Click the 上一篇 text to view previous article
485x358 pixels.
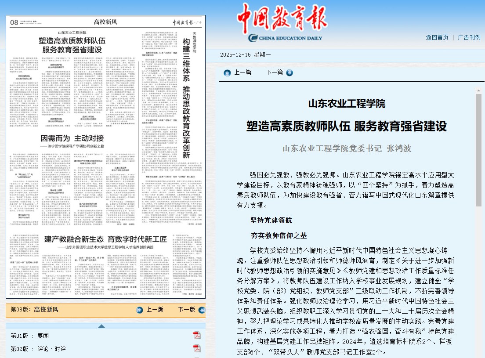click(242, 72)
